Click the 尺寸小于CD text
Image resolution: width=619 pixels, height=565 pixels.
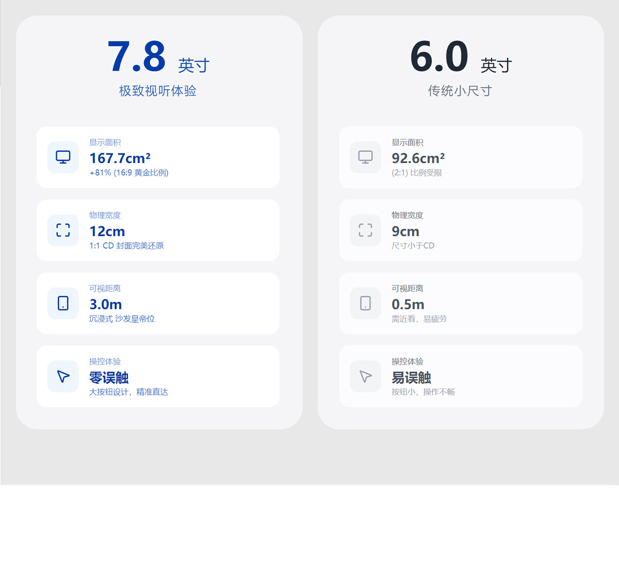(x=413, y=246)
